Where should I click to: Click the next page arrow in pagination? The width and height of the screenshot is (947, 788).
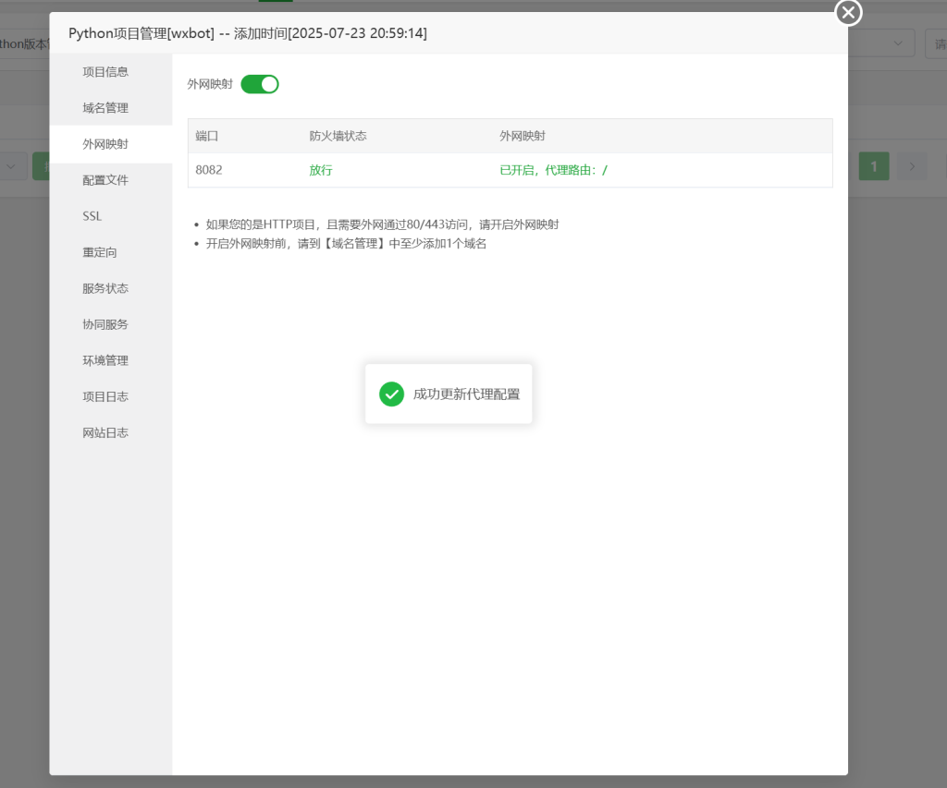click(912, 165)
